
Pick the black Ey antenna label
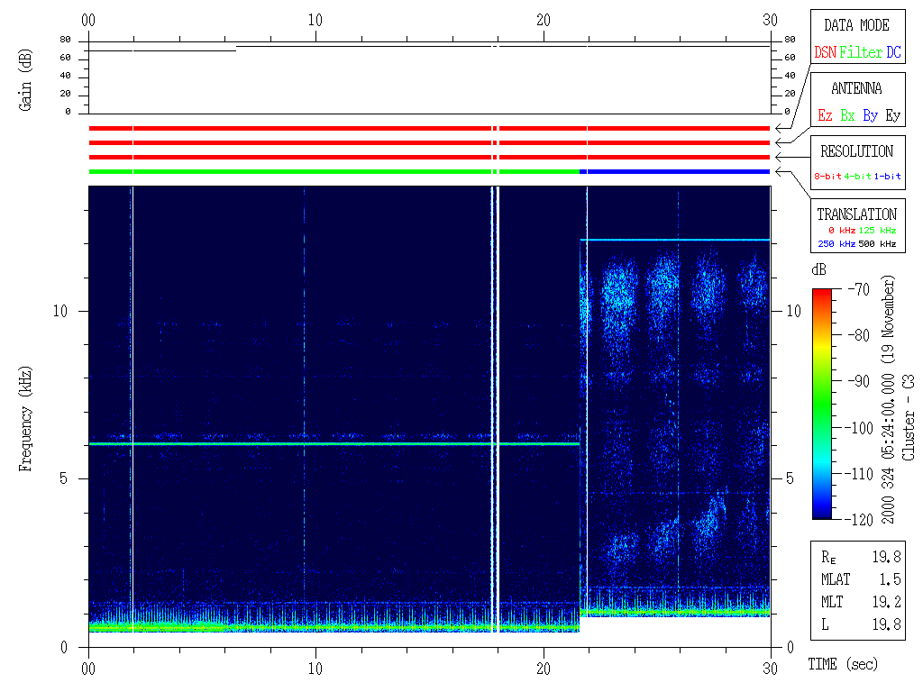[x=892, y=116]
